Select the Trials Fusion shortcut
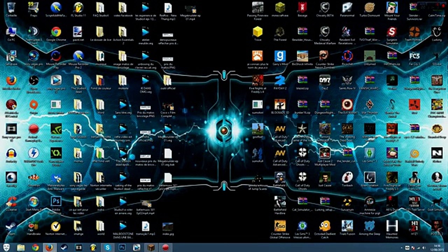Image resolution: width=448 pixels, height=252 pixels. (x=347, y=226)
